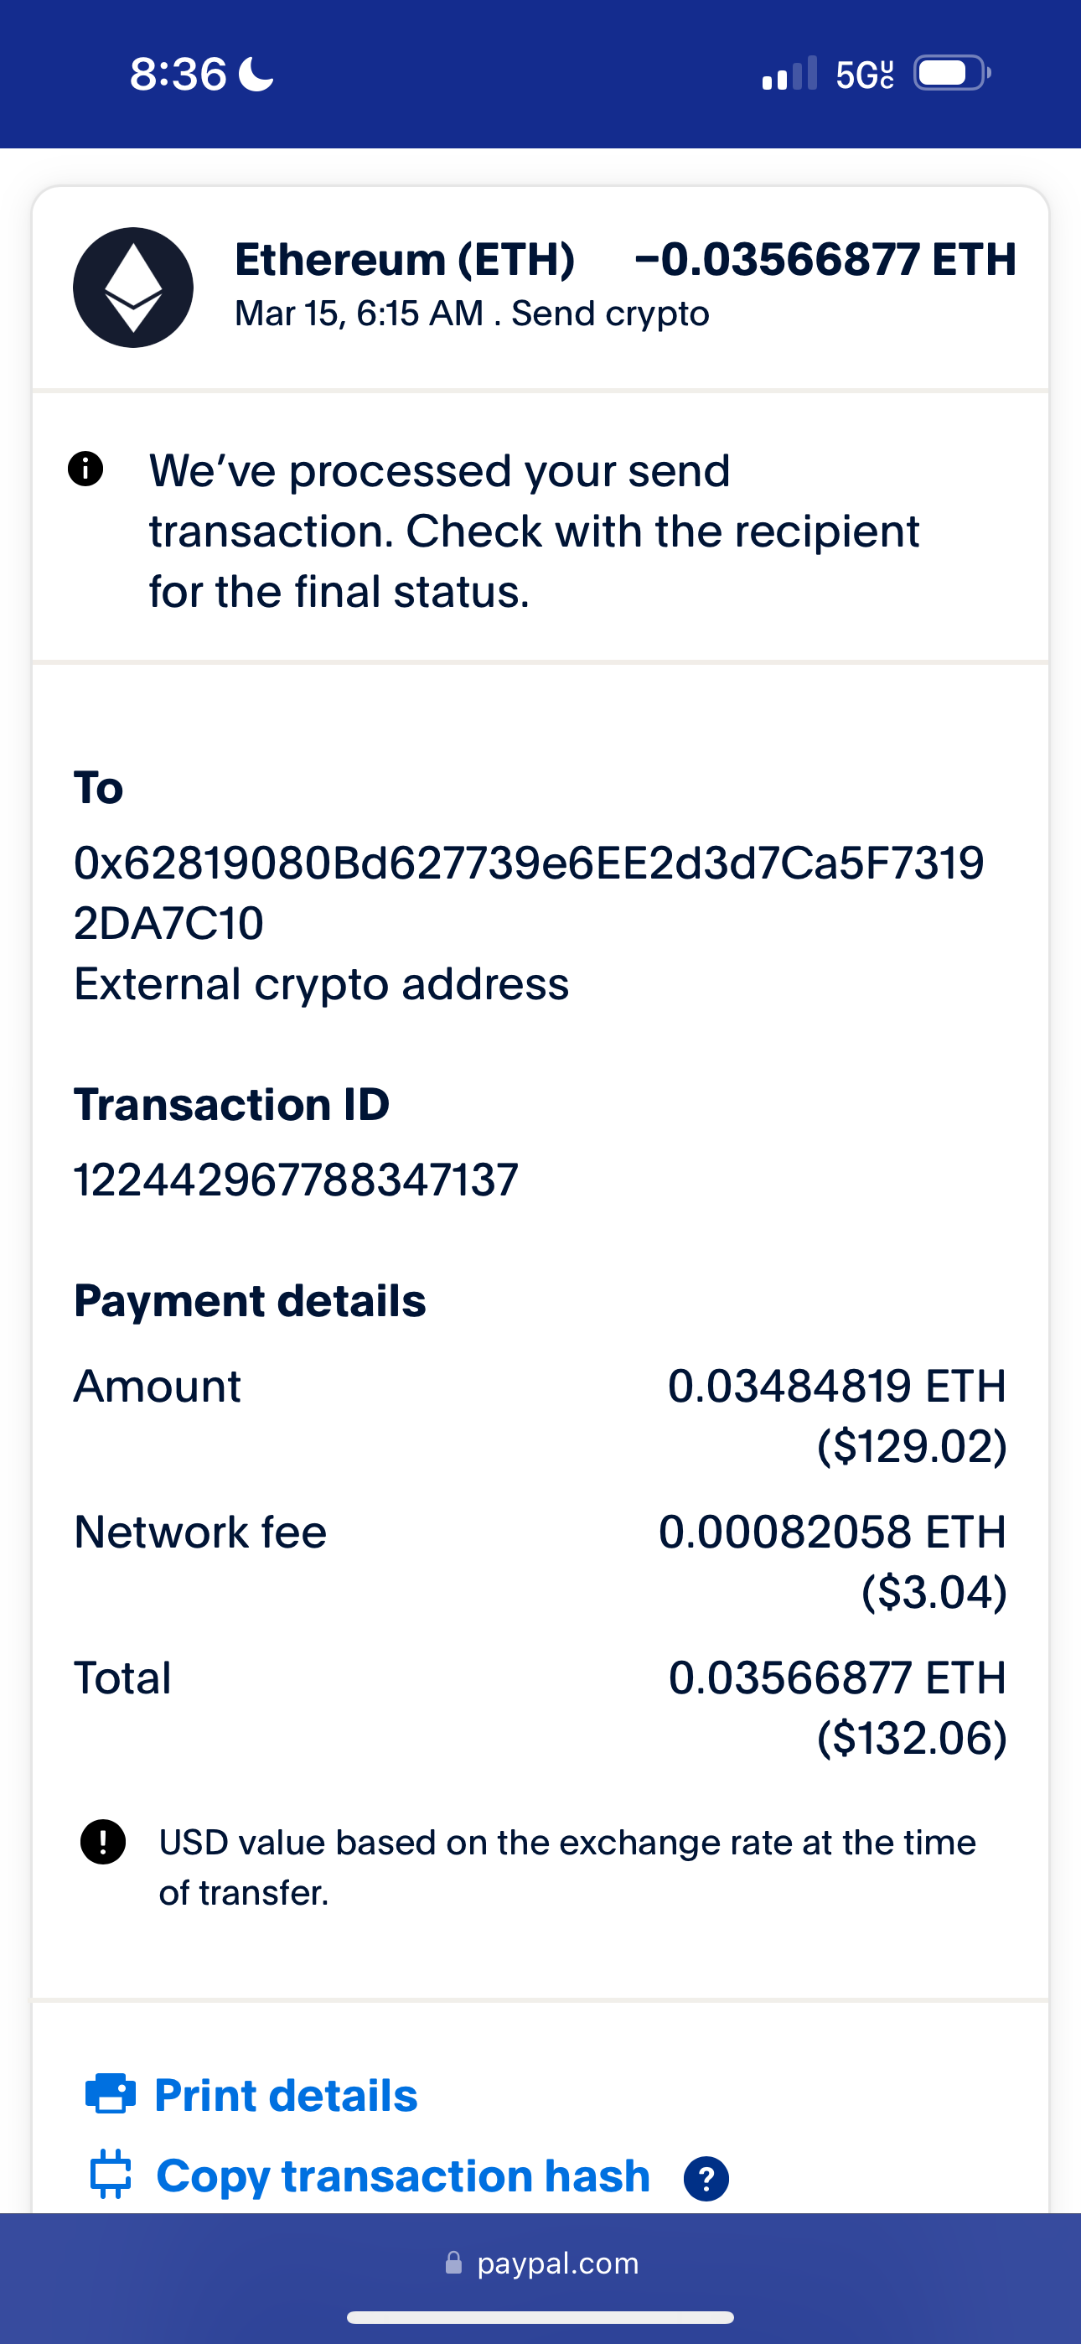The height and width of the screenshot is (2344, 1081).
Task: Click the info icon beside processed message
Action: click(85, 469)
